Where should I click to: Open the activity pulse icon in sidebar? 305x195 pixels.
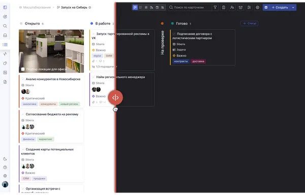coord(5,54)
